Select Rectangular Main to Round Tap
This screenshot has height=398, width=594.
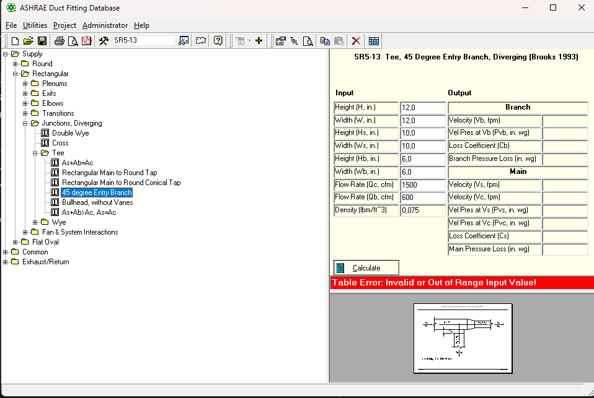(110, 173)
